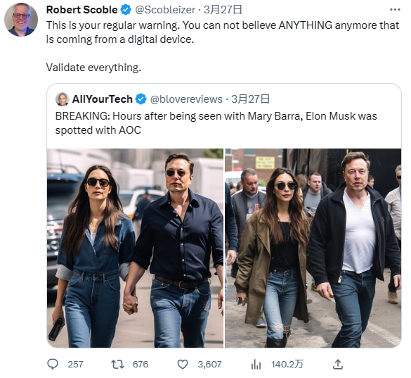Screen dimensions: 411x378
Task: Click the 676 retweet count
Action: 141,365
